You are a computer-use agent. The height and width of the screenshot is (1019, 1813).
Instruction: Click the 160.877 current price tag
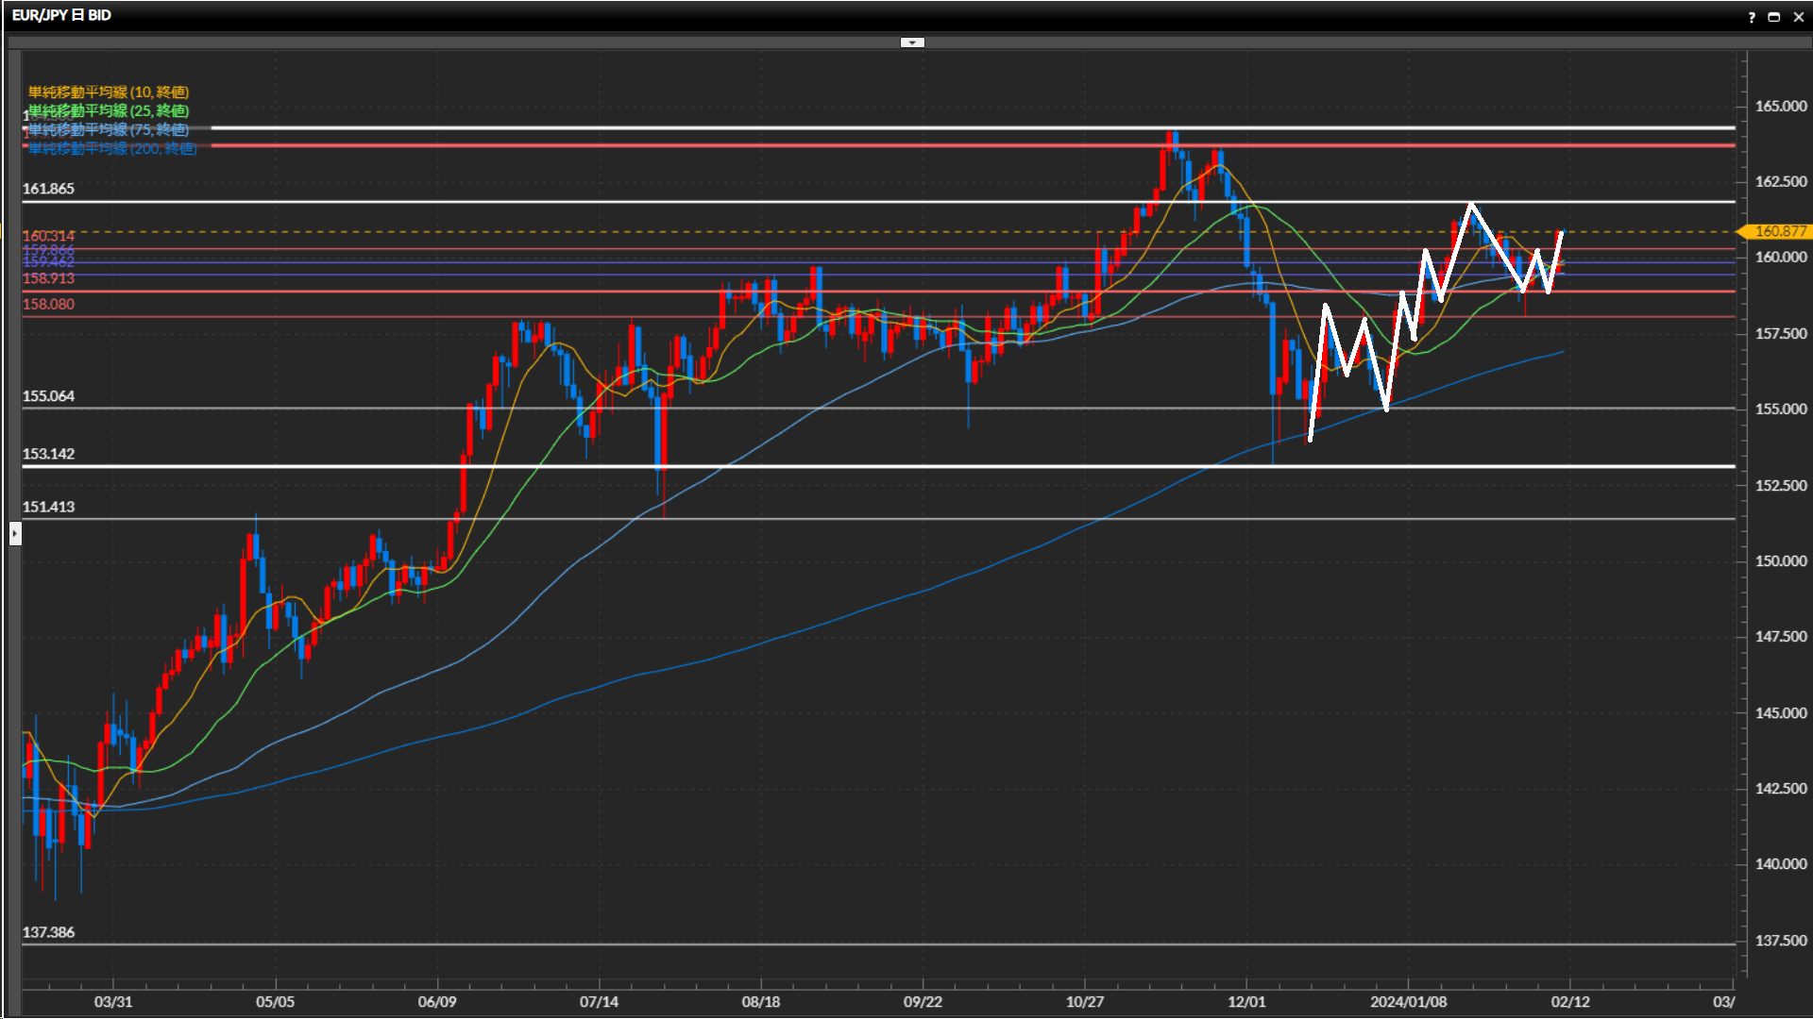click(1779, 231)
